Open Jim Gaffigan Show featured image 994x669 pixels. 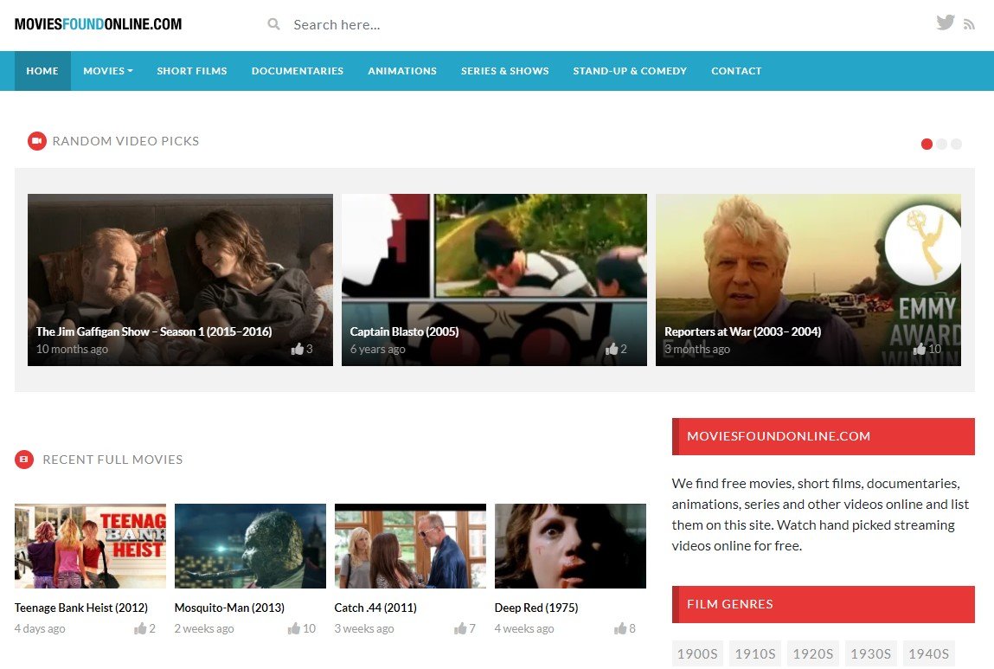tap(180, 280)
